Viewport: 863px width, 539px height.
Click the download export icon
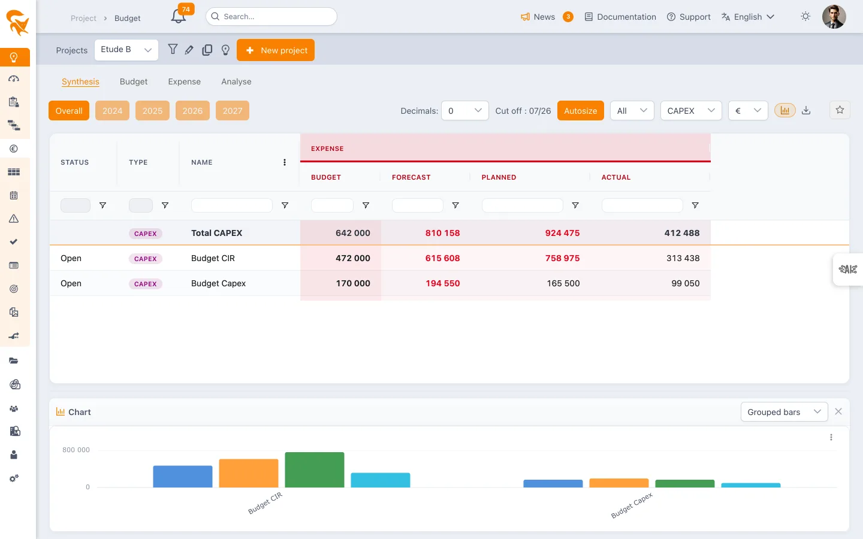(x=806, y=110)
